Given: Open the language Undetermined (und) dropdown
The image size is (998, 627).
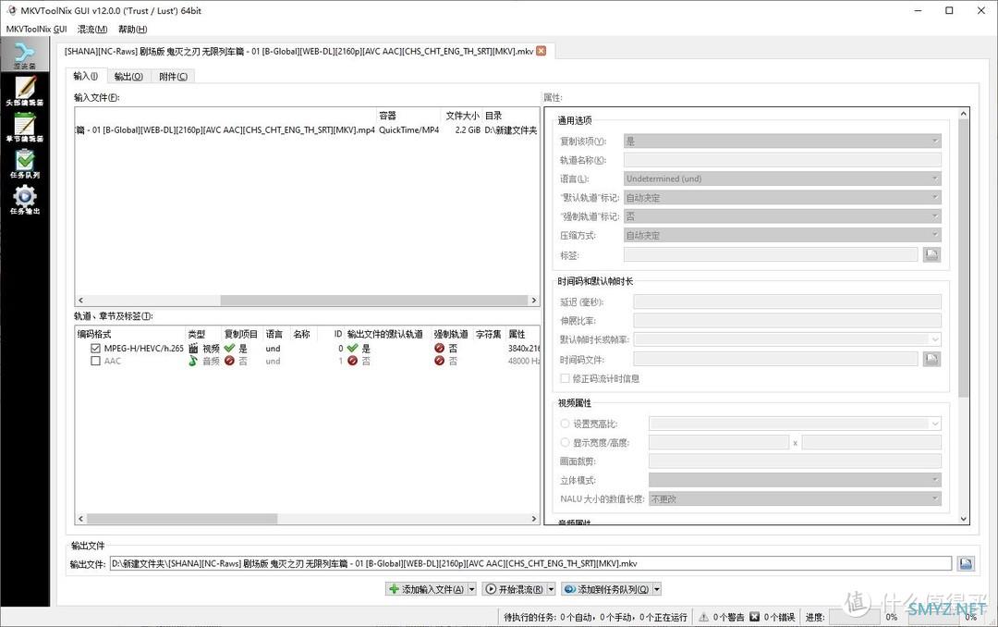Looking at the screenshot, I should click(x=783, y=179).
